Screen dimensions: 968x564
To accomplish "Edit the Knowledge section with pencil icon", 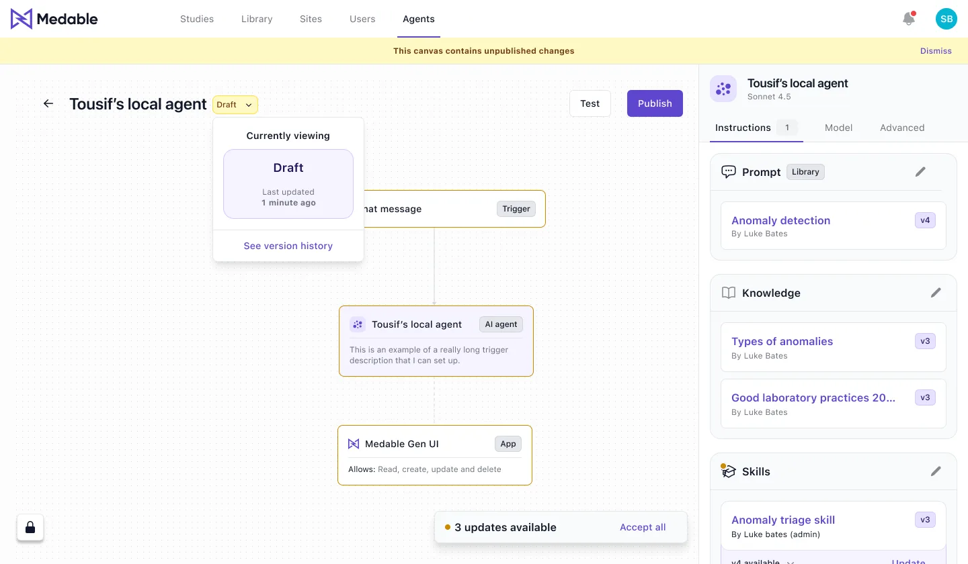I will click(936, 293).
